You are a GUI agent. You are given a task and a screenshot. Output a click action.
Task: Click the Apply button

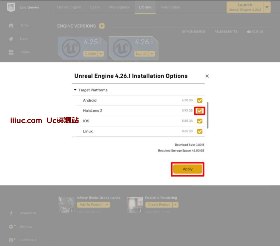tap(188, 169)
